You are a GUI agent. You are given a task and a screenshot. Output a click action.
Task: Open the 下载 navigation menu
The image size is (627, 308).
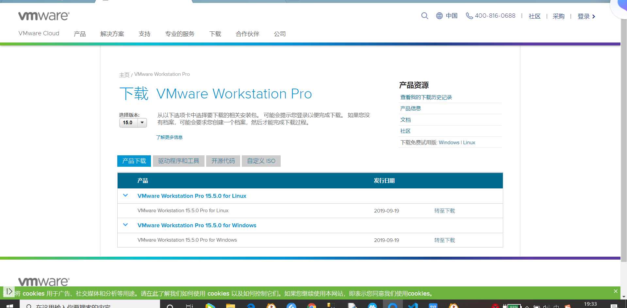[215, 34]
